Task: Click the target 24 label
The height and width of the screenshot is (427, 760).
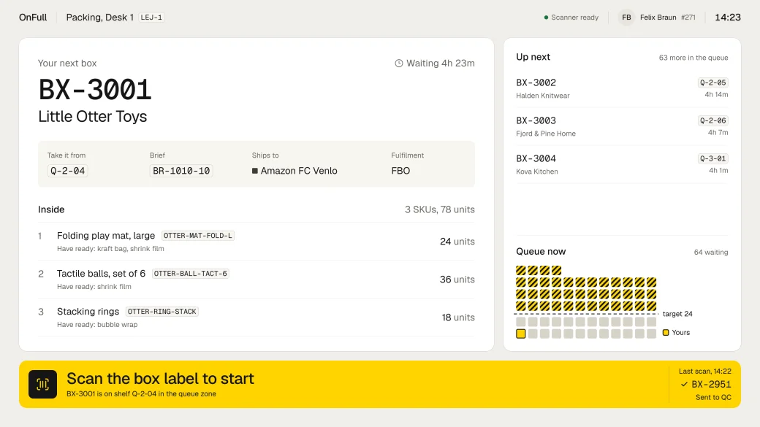Action: 677,314
